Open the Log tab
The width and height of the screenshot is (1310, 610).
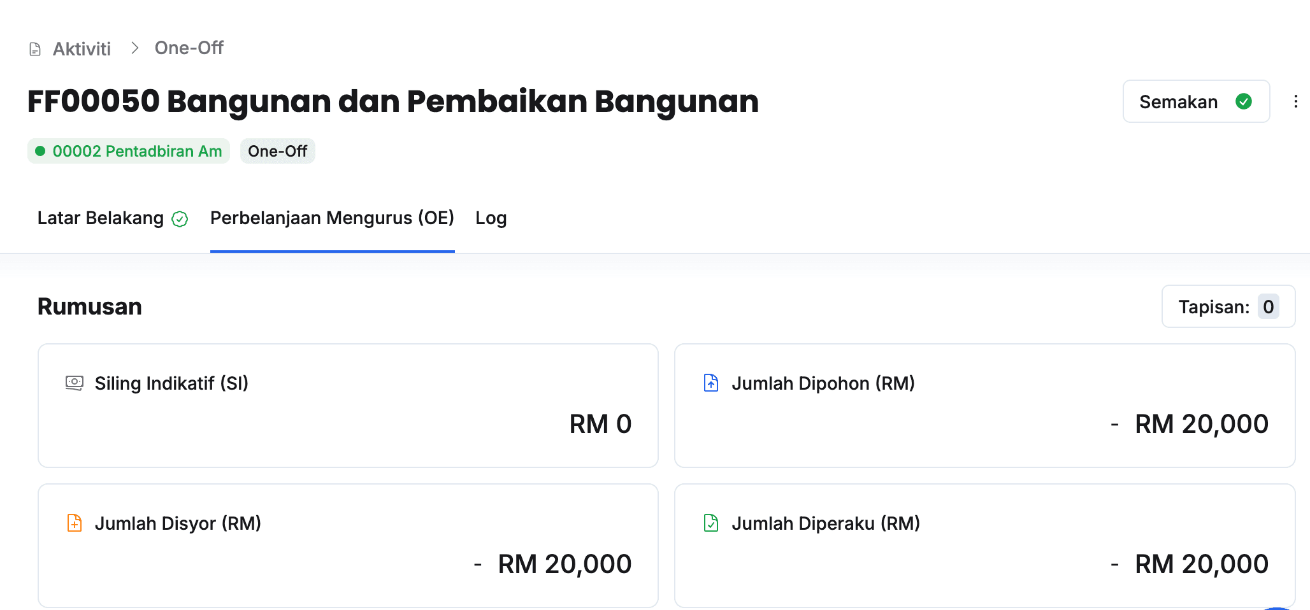pyautogui.click(x=491, y=218)
